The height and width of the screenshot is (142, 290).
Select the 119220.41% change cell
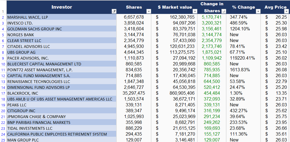(244, 58)
